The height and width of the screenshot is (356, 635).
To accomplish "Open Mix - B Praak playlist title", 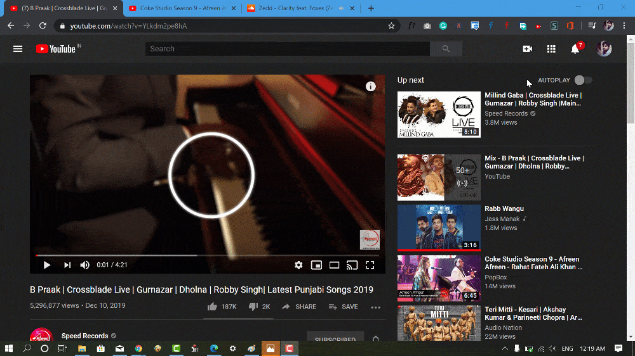I will [x=534, y=162].
